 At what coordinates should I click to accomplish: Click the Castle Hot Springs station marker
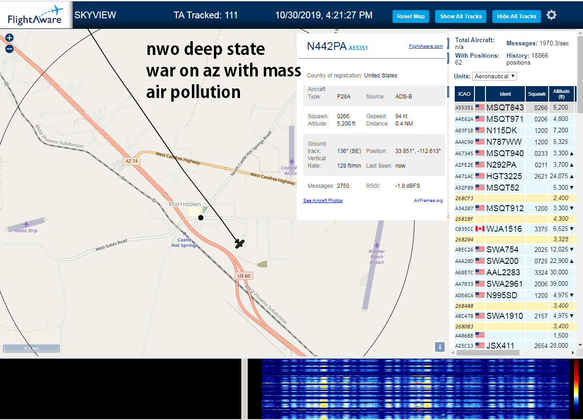tap(185, 234)
